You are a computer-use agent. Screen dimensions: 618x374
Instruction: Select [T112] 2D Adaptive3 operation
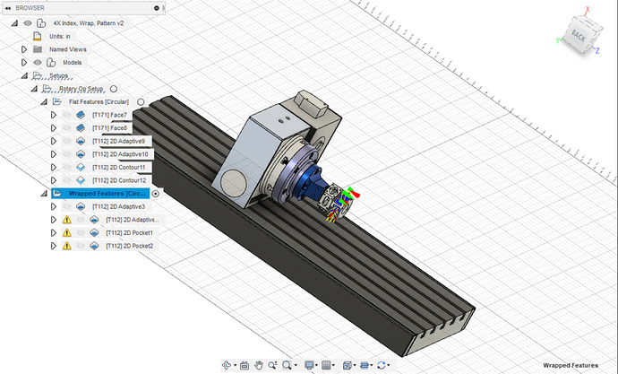pos(118,206)
